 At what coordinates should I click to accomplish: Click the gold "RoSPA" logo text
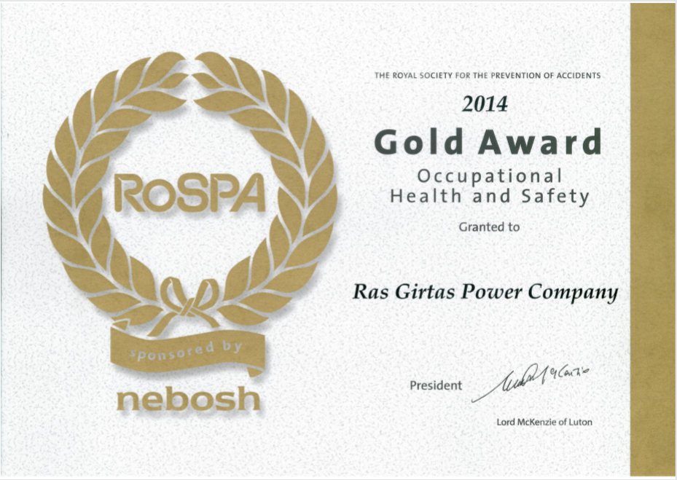coord(189,193)
